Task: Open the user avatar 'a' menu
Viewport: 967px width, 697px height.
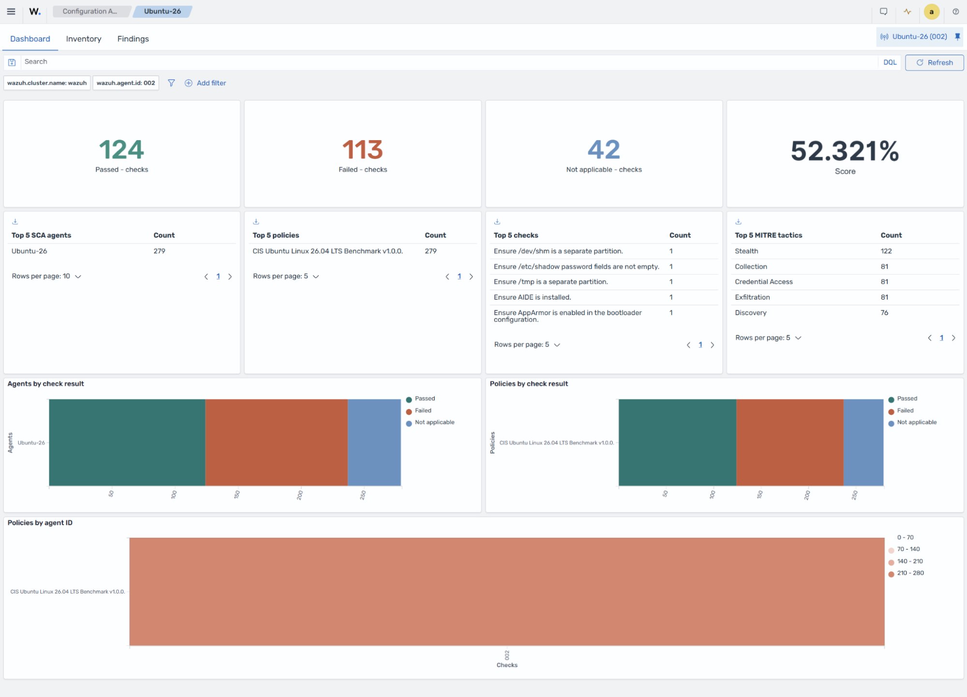Action: pyautogui.click(x=932, y=12)
